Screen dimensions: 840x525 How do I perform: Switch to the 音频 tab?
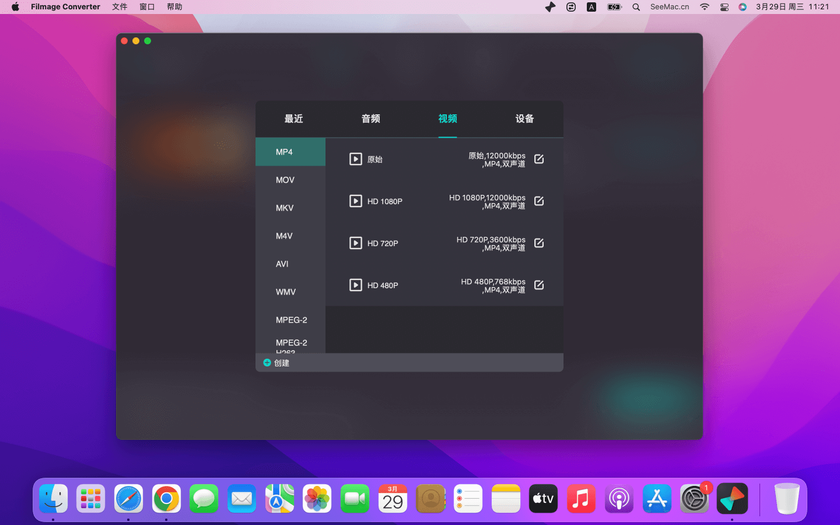pyautogui.click(x=370, y=119)
